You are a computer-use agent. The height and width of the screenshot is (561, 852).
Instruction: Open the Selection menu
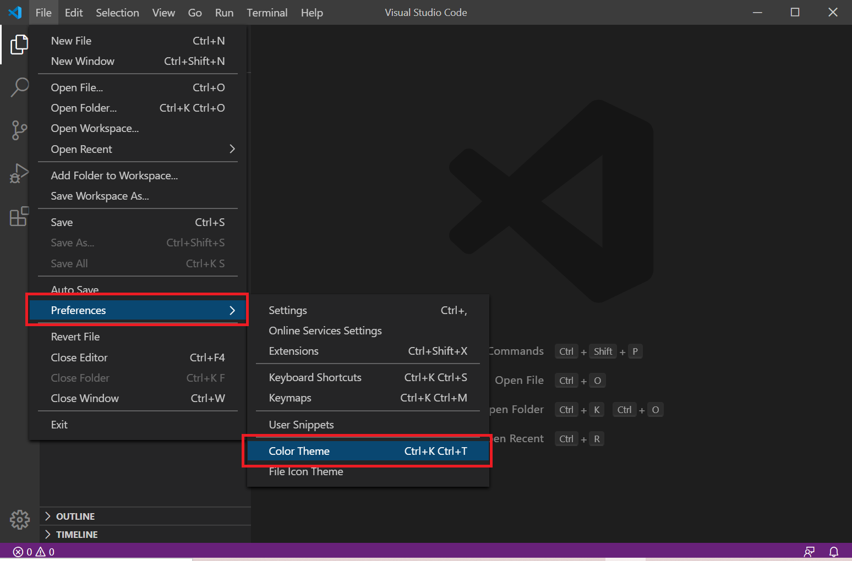tap(117, 13)
